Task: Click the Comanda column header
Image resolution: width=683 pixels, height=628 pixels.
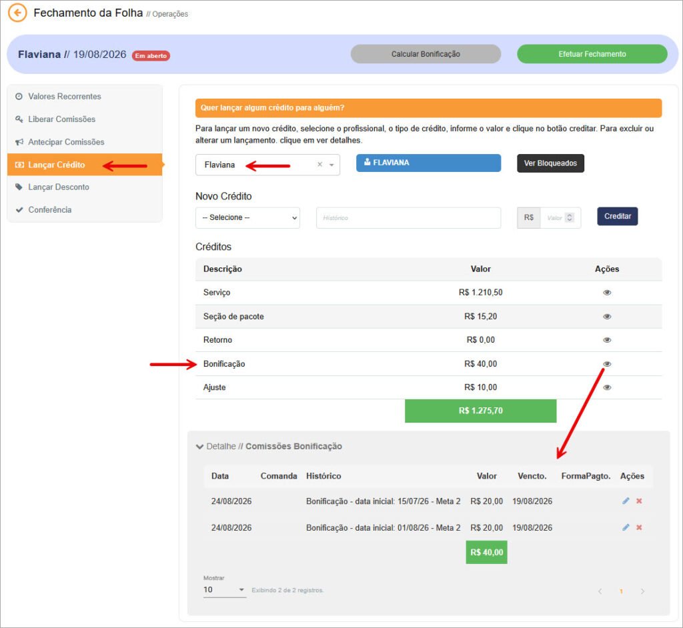Action: 279,476
